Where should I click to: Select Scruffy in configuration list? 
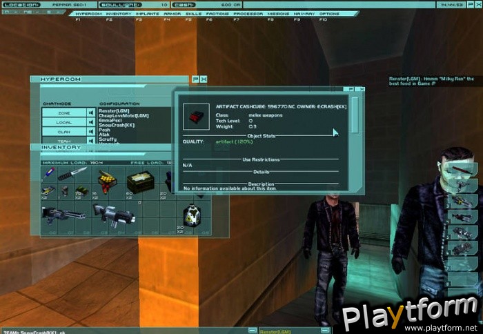tap(108, 139)
